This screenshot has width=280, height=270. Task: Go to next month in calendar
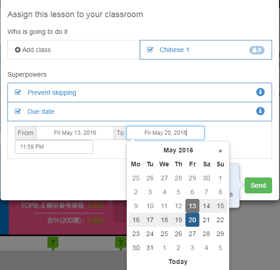point(220,150)
